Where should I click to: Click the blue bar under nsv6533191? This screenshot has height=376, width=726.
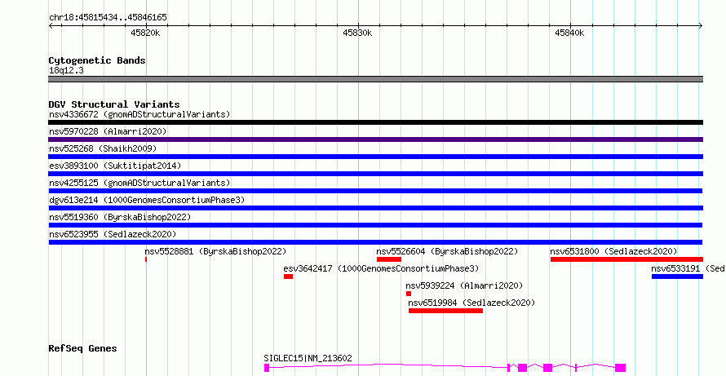[677, 276]
